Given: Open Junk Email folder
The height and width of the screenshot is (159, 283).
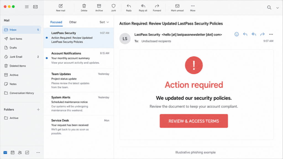Looking at the screenshot, I should click(22, 57).
